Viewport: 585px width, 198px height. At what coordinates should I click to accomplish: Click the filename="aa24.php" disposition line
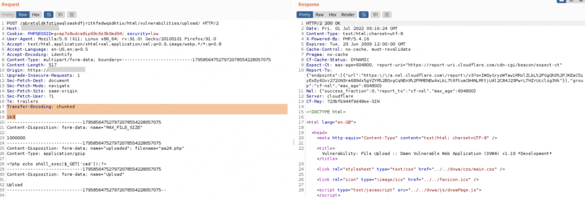pos(96,149)
